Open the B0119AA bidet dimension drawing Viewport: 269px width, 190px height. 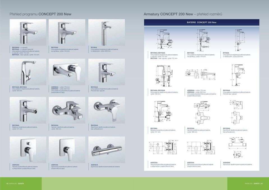(x=163, y=111)
